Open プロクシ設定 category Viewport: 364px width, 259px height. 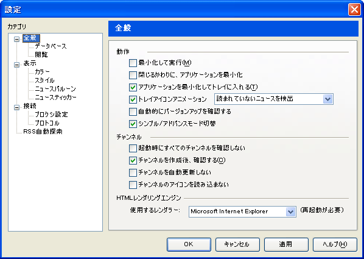point(51,115)
